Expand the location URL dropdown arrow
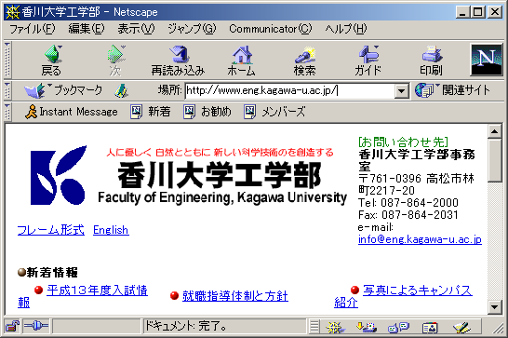Screen dimensions: 508x338 401,91
